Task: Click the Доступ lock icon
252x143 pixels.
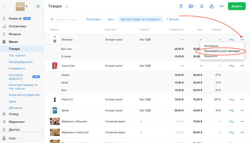Action: tap(4, 129)
